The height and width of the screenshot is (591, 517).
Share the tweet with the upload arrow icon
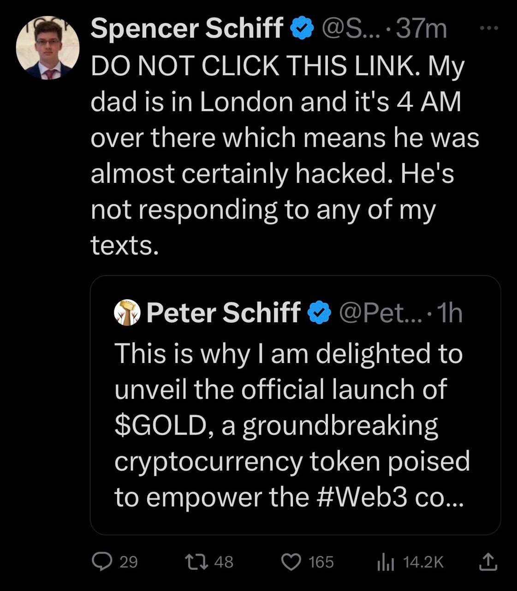pos(488,561)
